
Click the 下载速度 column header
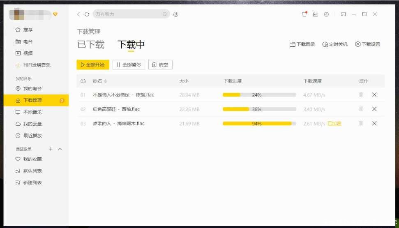(312, 81)
